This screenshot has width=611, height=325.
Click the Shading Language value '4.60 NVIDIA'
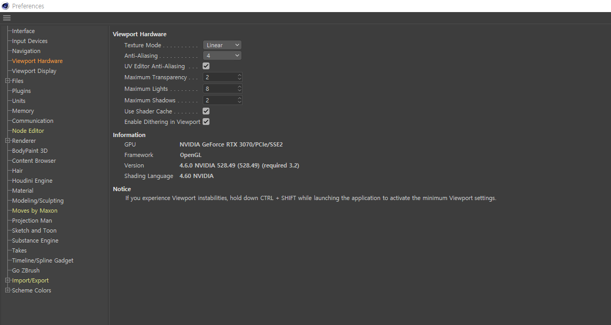pyautogui.click(x=196, y=176)
